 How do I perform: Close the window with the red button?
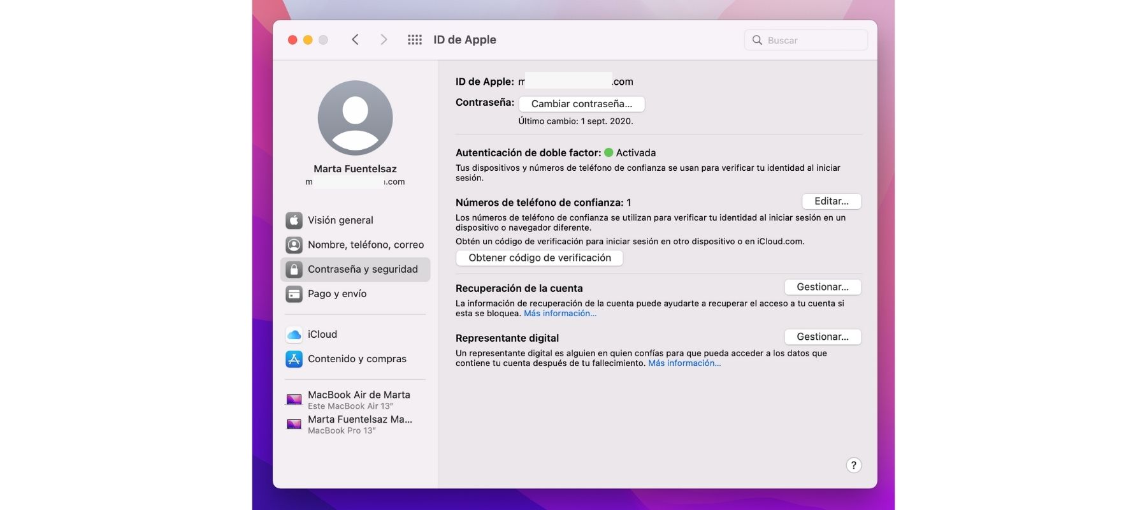292,40
